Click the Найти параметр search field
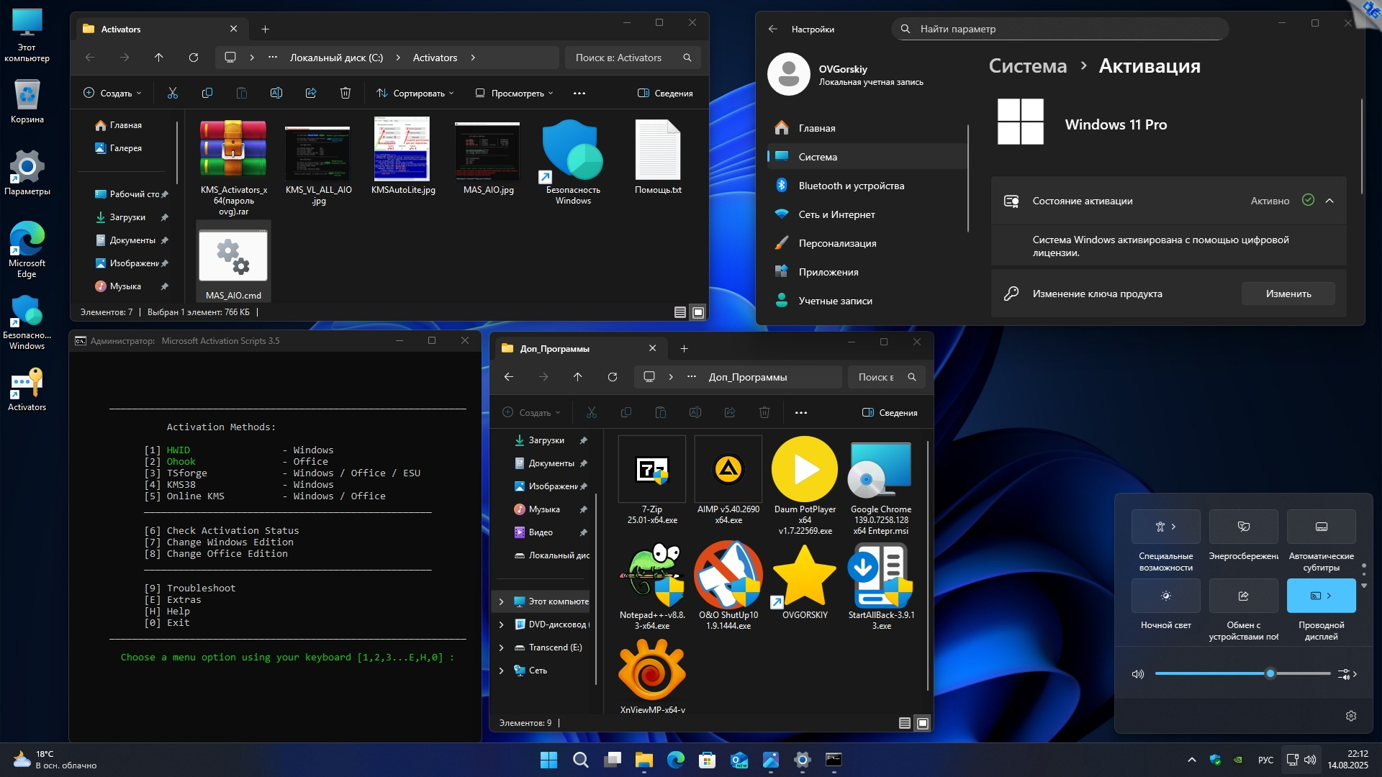The image size is (1382, 777). click(1065, 29)
